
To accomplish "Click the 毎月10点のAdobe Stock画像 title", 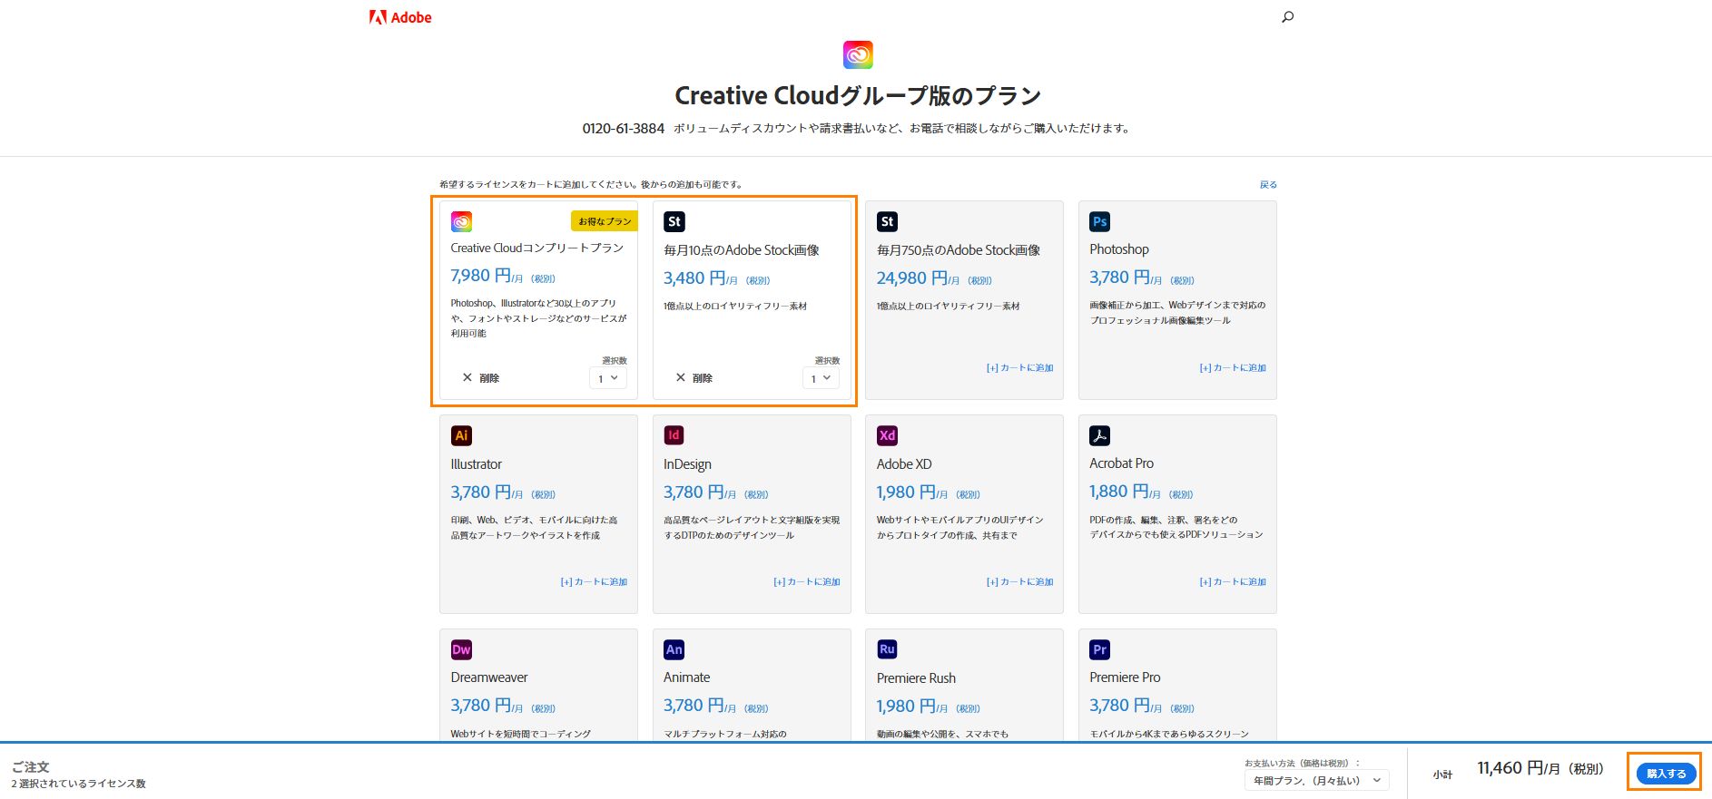I will tap(742, 250).
